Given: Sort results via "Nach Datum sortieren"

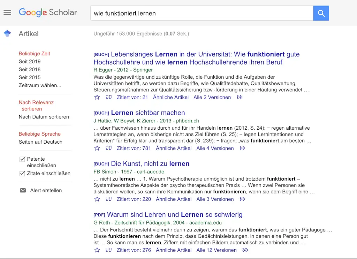Looking at the screenshot, I should (44, 117).
